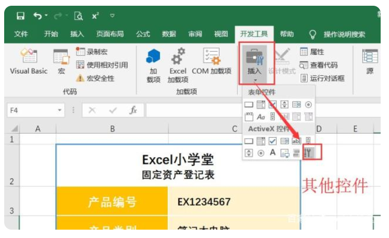Open 其他控件 More Controls wrench icon
The width and height of the screenshot is (389, 238).
pyautogui.click(x=309, y=153)
